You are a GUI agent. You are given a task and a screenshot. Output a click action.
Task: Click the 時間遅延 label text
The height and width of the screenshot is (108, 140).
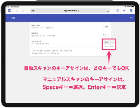[x=35, y=33]
